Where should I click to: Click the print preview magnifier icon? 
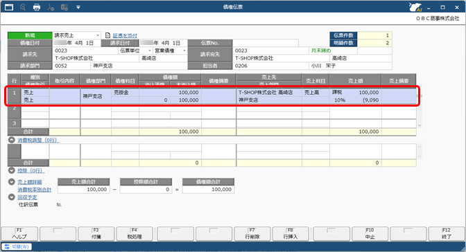(x=23, y=7)
